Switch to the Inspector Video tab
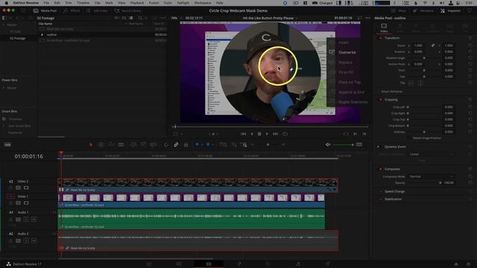 pyautogui.click(x=384, y=28)
